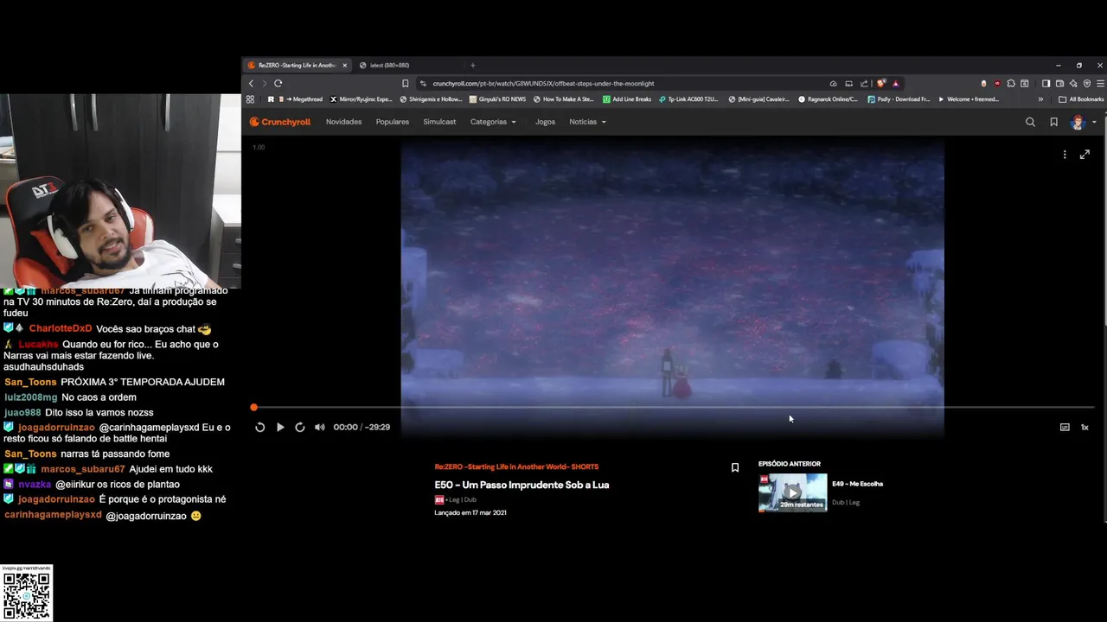Click chat username San_Toons saying PRÓXIMA 3° TEMPORADA
This screenshot has width=1107, height=622.
coord(30,382)
